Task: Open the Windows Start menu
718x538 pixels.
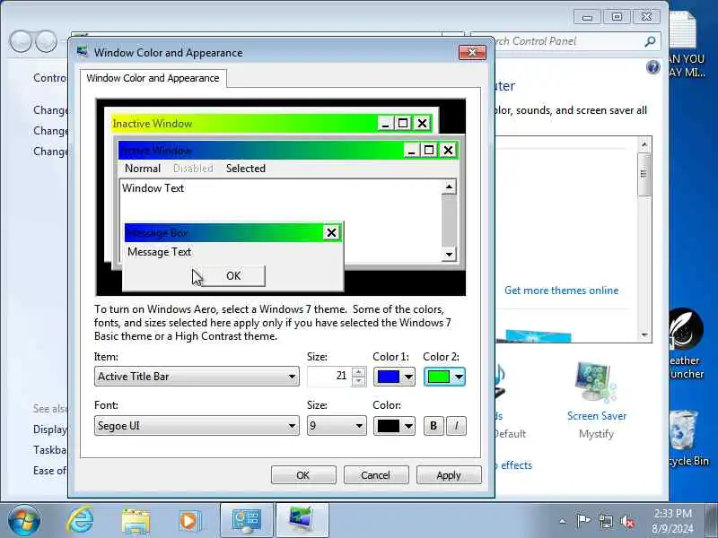Action: (24, 520)
